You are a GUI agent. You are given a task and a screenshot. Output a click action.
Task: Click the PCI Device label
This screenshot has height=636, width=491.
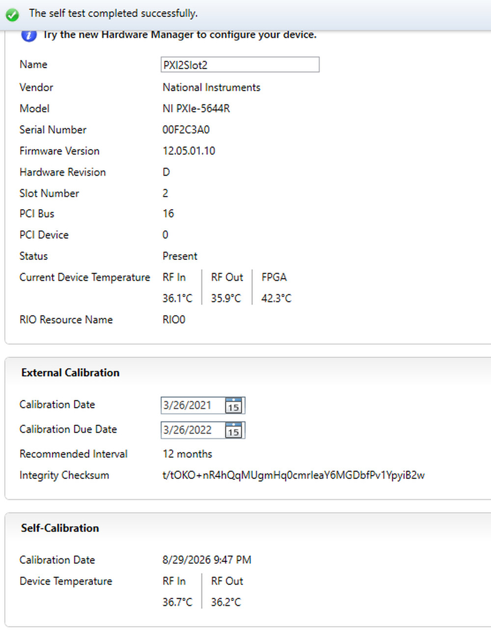click(44, 235)
